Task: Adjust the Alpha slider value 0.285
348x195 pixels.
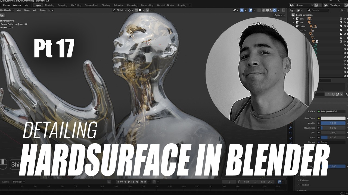Action: pos(333,137)
